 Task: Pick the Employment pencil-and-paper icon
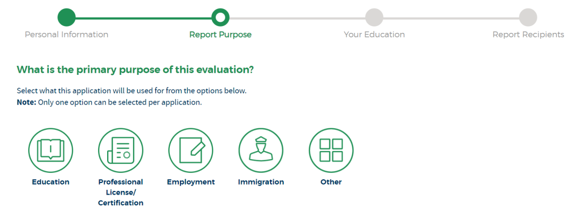pyautogui.click(x=191, y=151)
